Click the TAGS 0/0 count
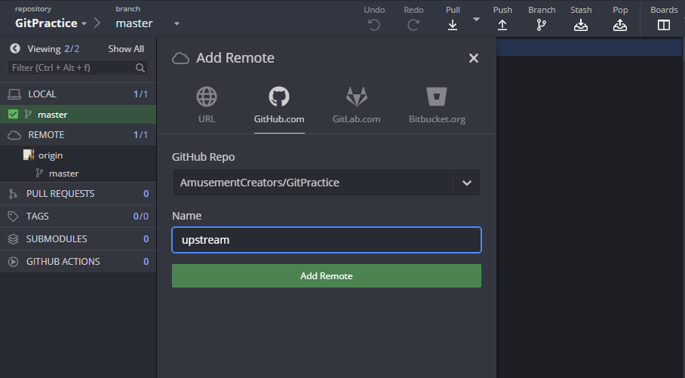The height and width of the screenshot is (378, 685). tap(140, 217)
